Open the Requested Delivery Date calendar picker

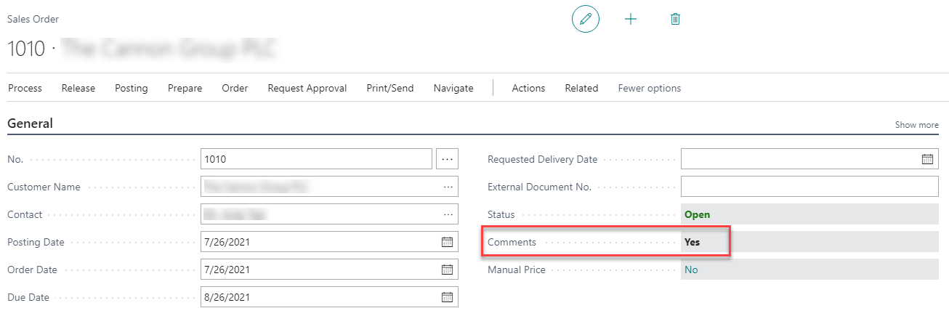927,159
